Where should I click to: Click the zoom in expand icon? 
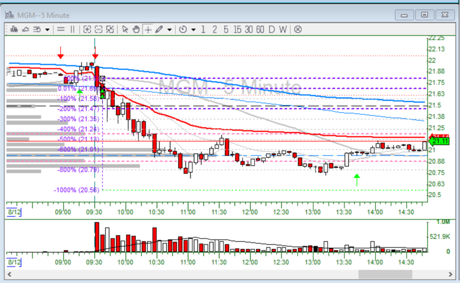pos(87,29)
